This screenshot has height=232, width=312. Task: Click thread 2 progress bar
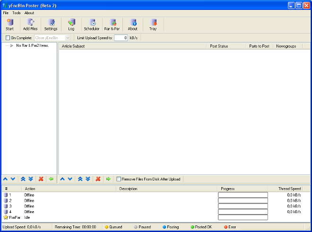click(243, 200)
